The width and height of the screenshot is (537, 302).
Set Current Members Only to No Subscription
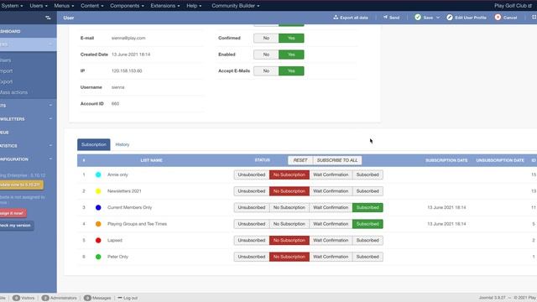(x=289, y=207)
